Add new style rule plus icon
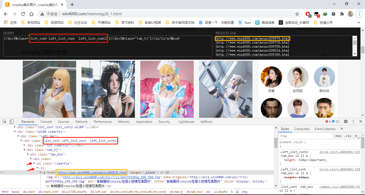This screenshot has height=195, width=365. click(x=356, y=136)
